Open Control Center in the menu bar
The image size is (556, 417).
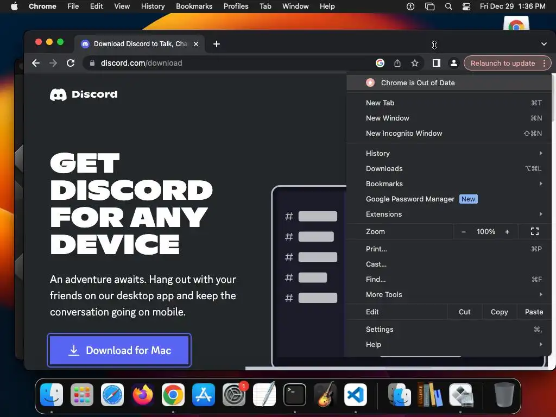tap(466, 7)
